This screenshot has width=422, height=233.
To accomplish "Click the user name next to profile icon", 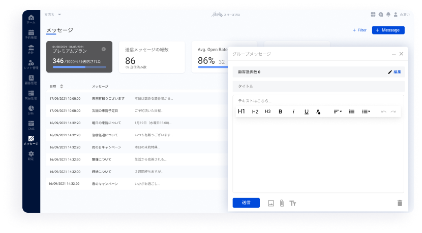I will pos(405,15).
